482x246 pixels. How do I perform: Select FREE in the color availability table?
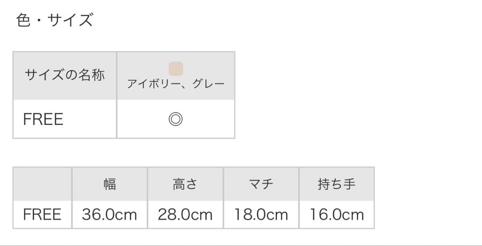pos(43,119)
